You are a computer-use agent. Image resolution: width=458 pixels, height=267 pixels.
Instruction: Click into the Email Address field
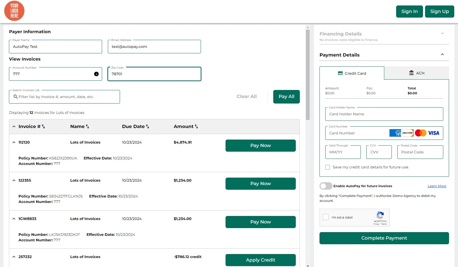[x=154, y=46]
